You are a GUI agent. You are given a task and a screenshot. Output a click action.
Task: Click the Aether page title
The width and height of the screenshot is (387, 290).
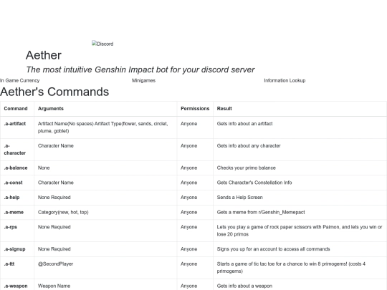pyautogui.click(x=44, y=55)
